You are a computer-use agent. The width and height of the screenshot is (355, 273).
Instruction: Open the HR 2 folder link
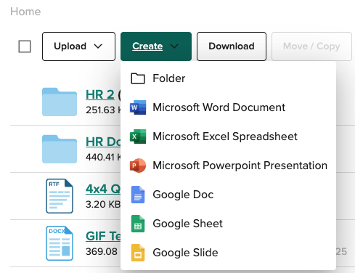100,94
